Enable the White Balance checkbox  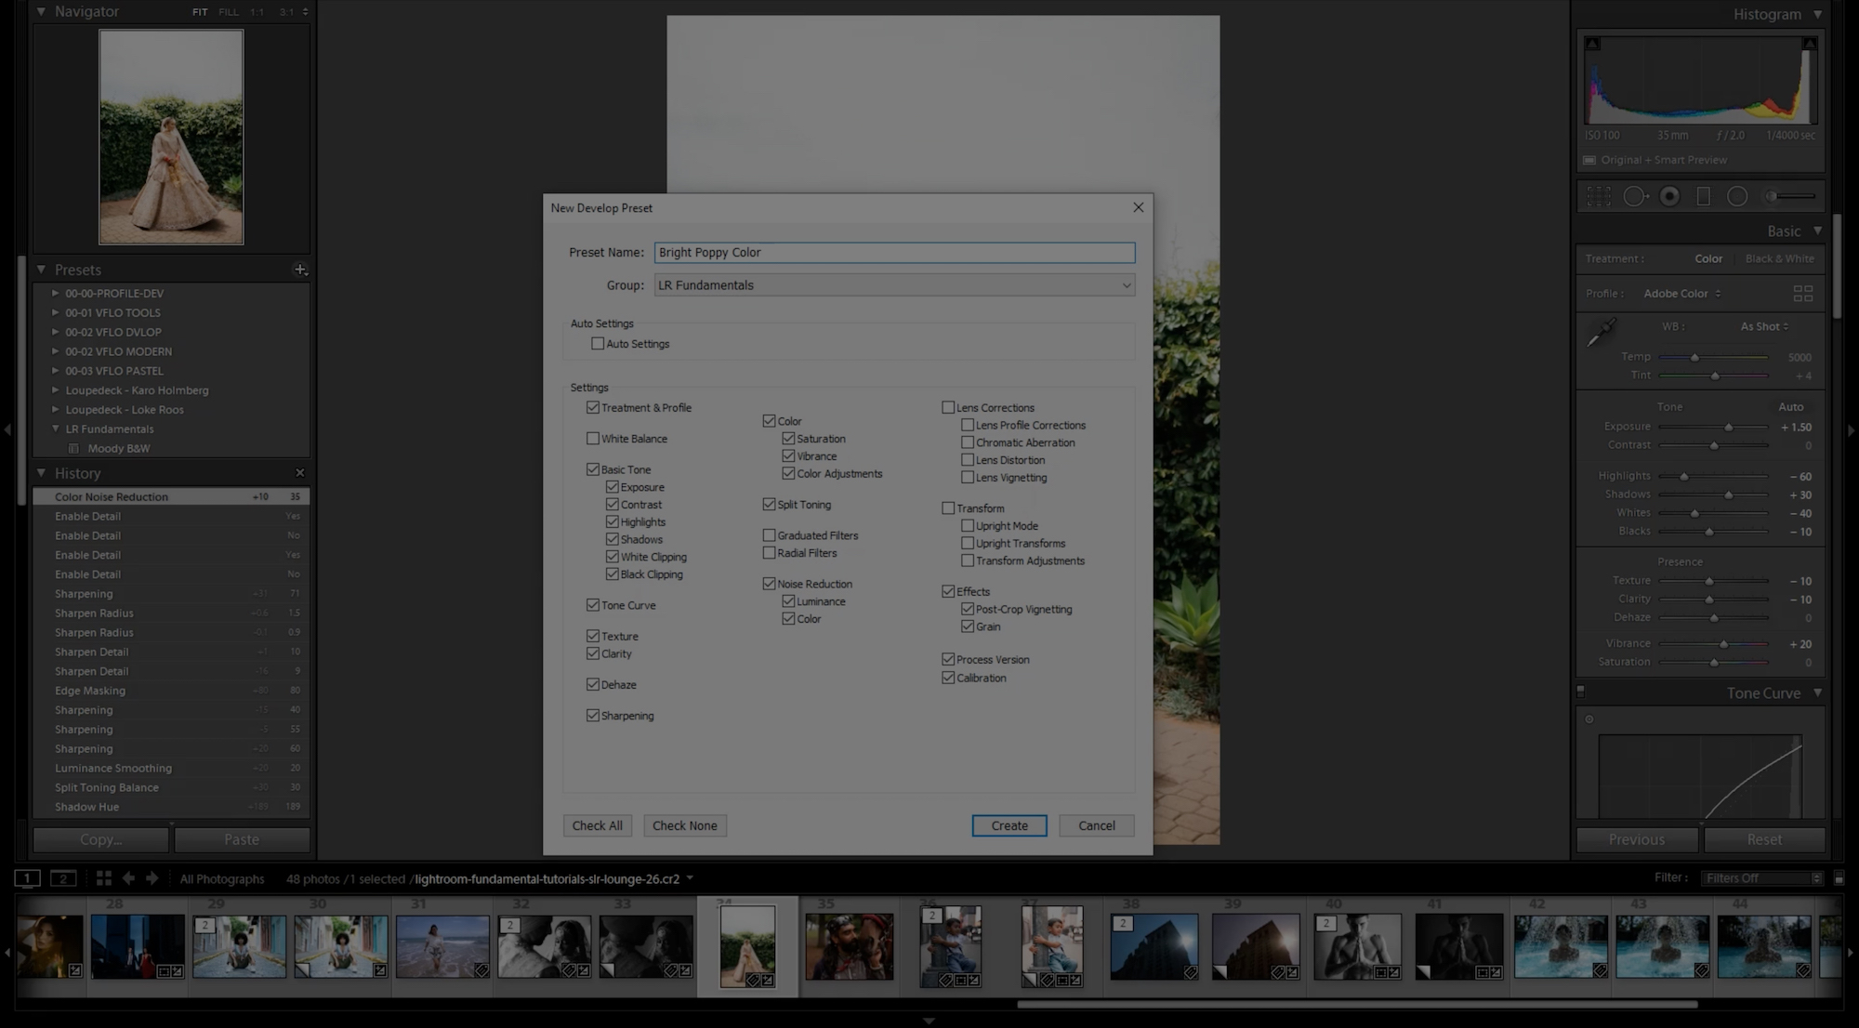click(593, 439)
